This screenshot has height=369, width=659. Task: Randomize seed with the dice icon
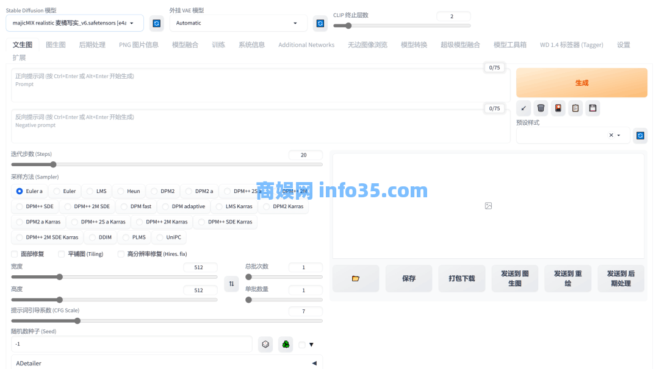[265, 344]
